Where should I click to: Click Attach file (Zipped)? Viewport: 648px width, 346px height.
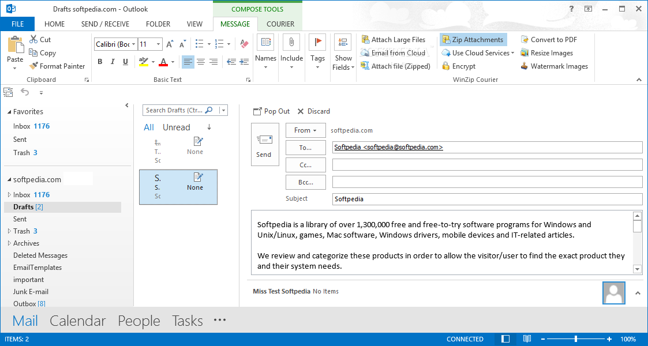(395, 66)
